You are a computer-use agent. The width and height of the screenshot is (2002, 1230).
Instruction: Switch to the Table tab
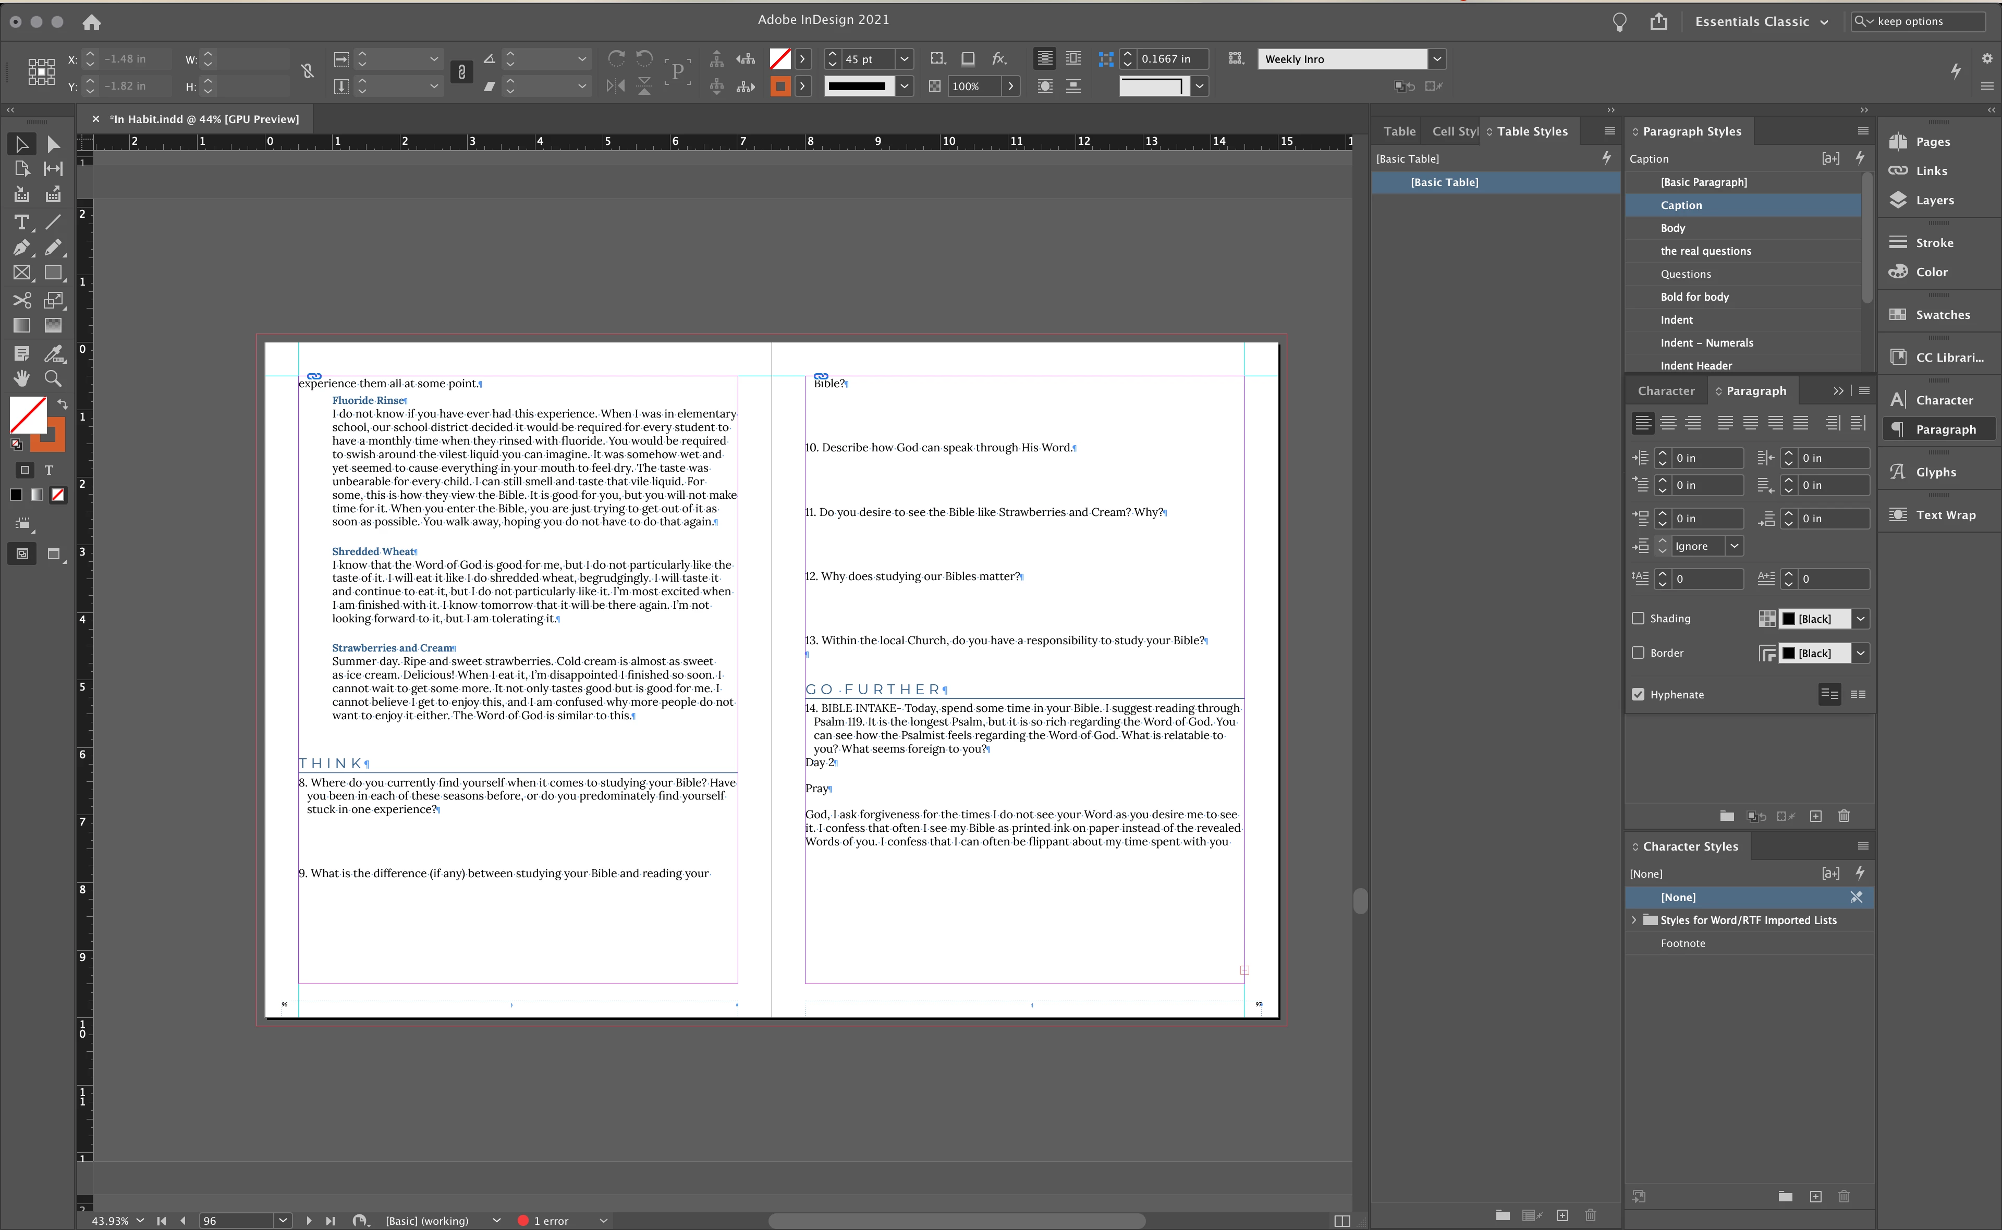click(1399, 131)
